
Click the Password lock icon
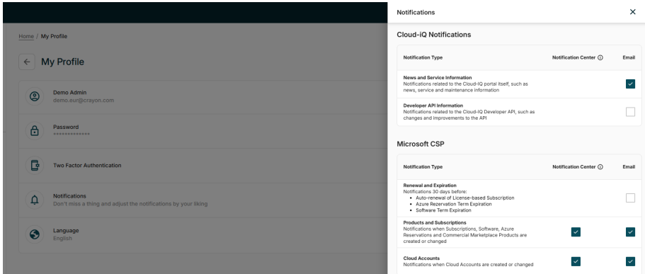35,131
